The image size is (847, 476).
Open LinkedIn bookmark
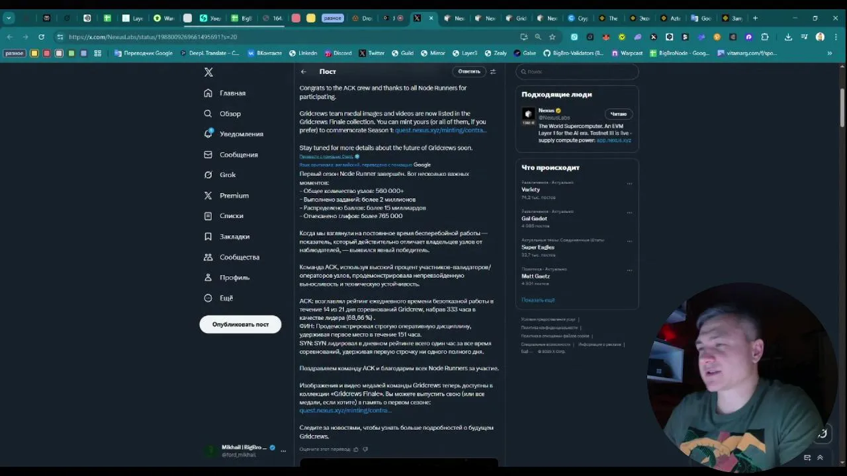click(x=303, y=53)
